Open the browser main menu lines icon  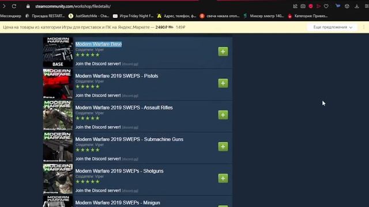click(367, 6)
